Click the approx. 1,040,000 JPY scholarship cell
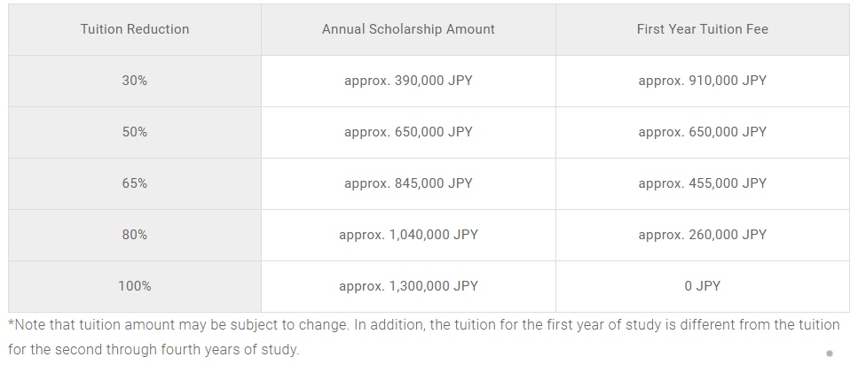 tap(408, 235)
